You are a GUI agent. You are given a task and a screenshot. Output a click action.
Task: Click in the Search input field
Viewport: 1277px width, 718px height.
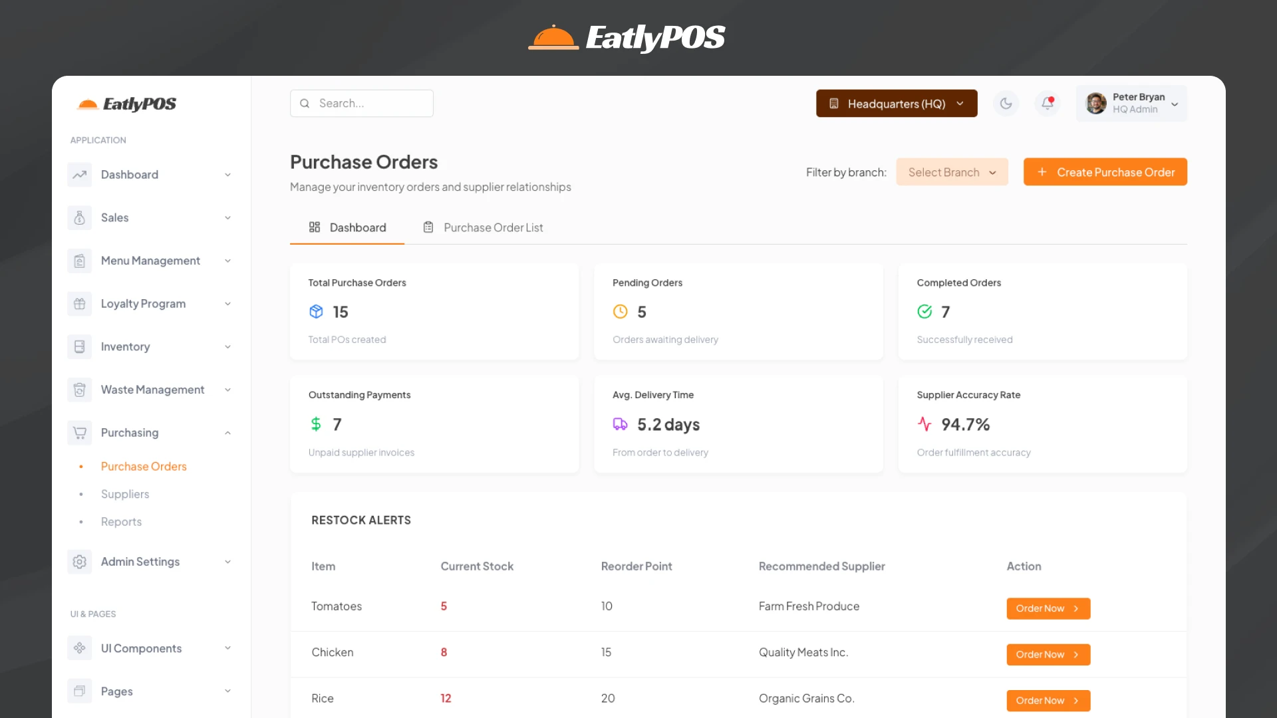click(362, 104)
